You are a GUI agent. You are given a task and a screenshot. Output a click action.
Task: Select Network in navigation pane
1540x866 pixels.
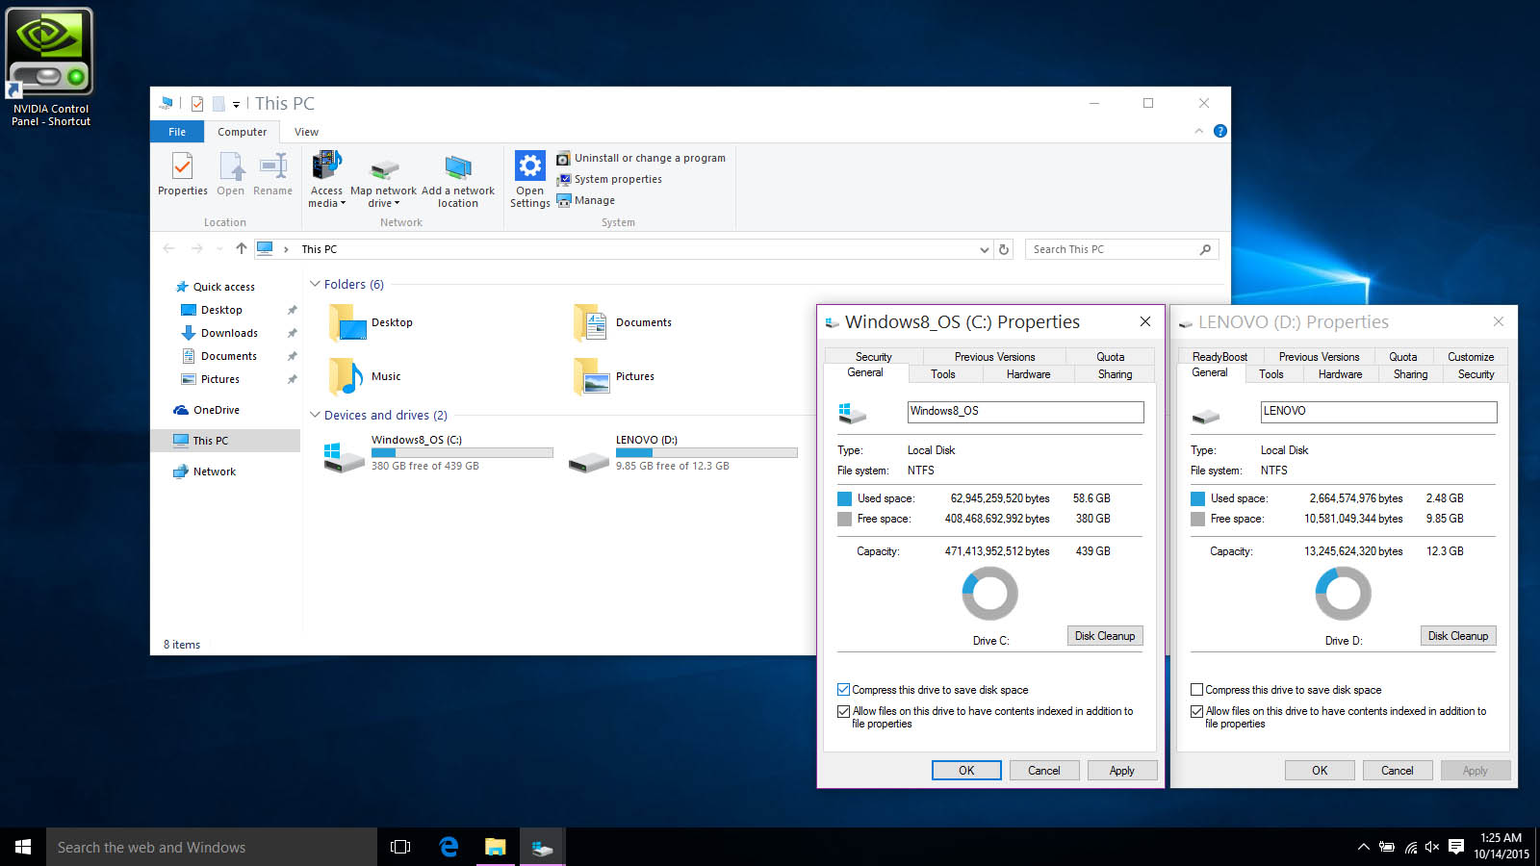204,471
